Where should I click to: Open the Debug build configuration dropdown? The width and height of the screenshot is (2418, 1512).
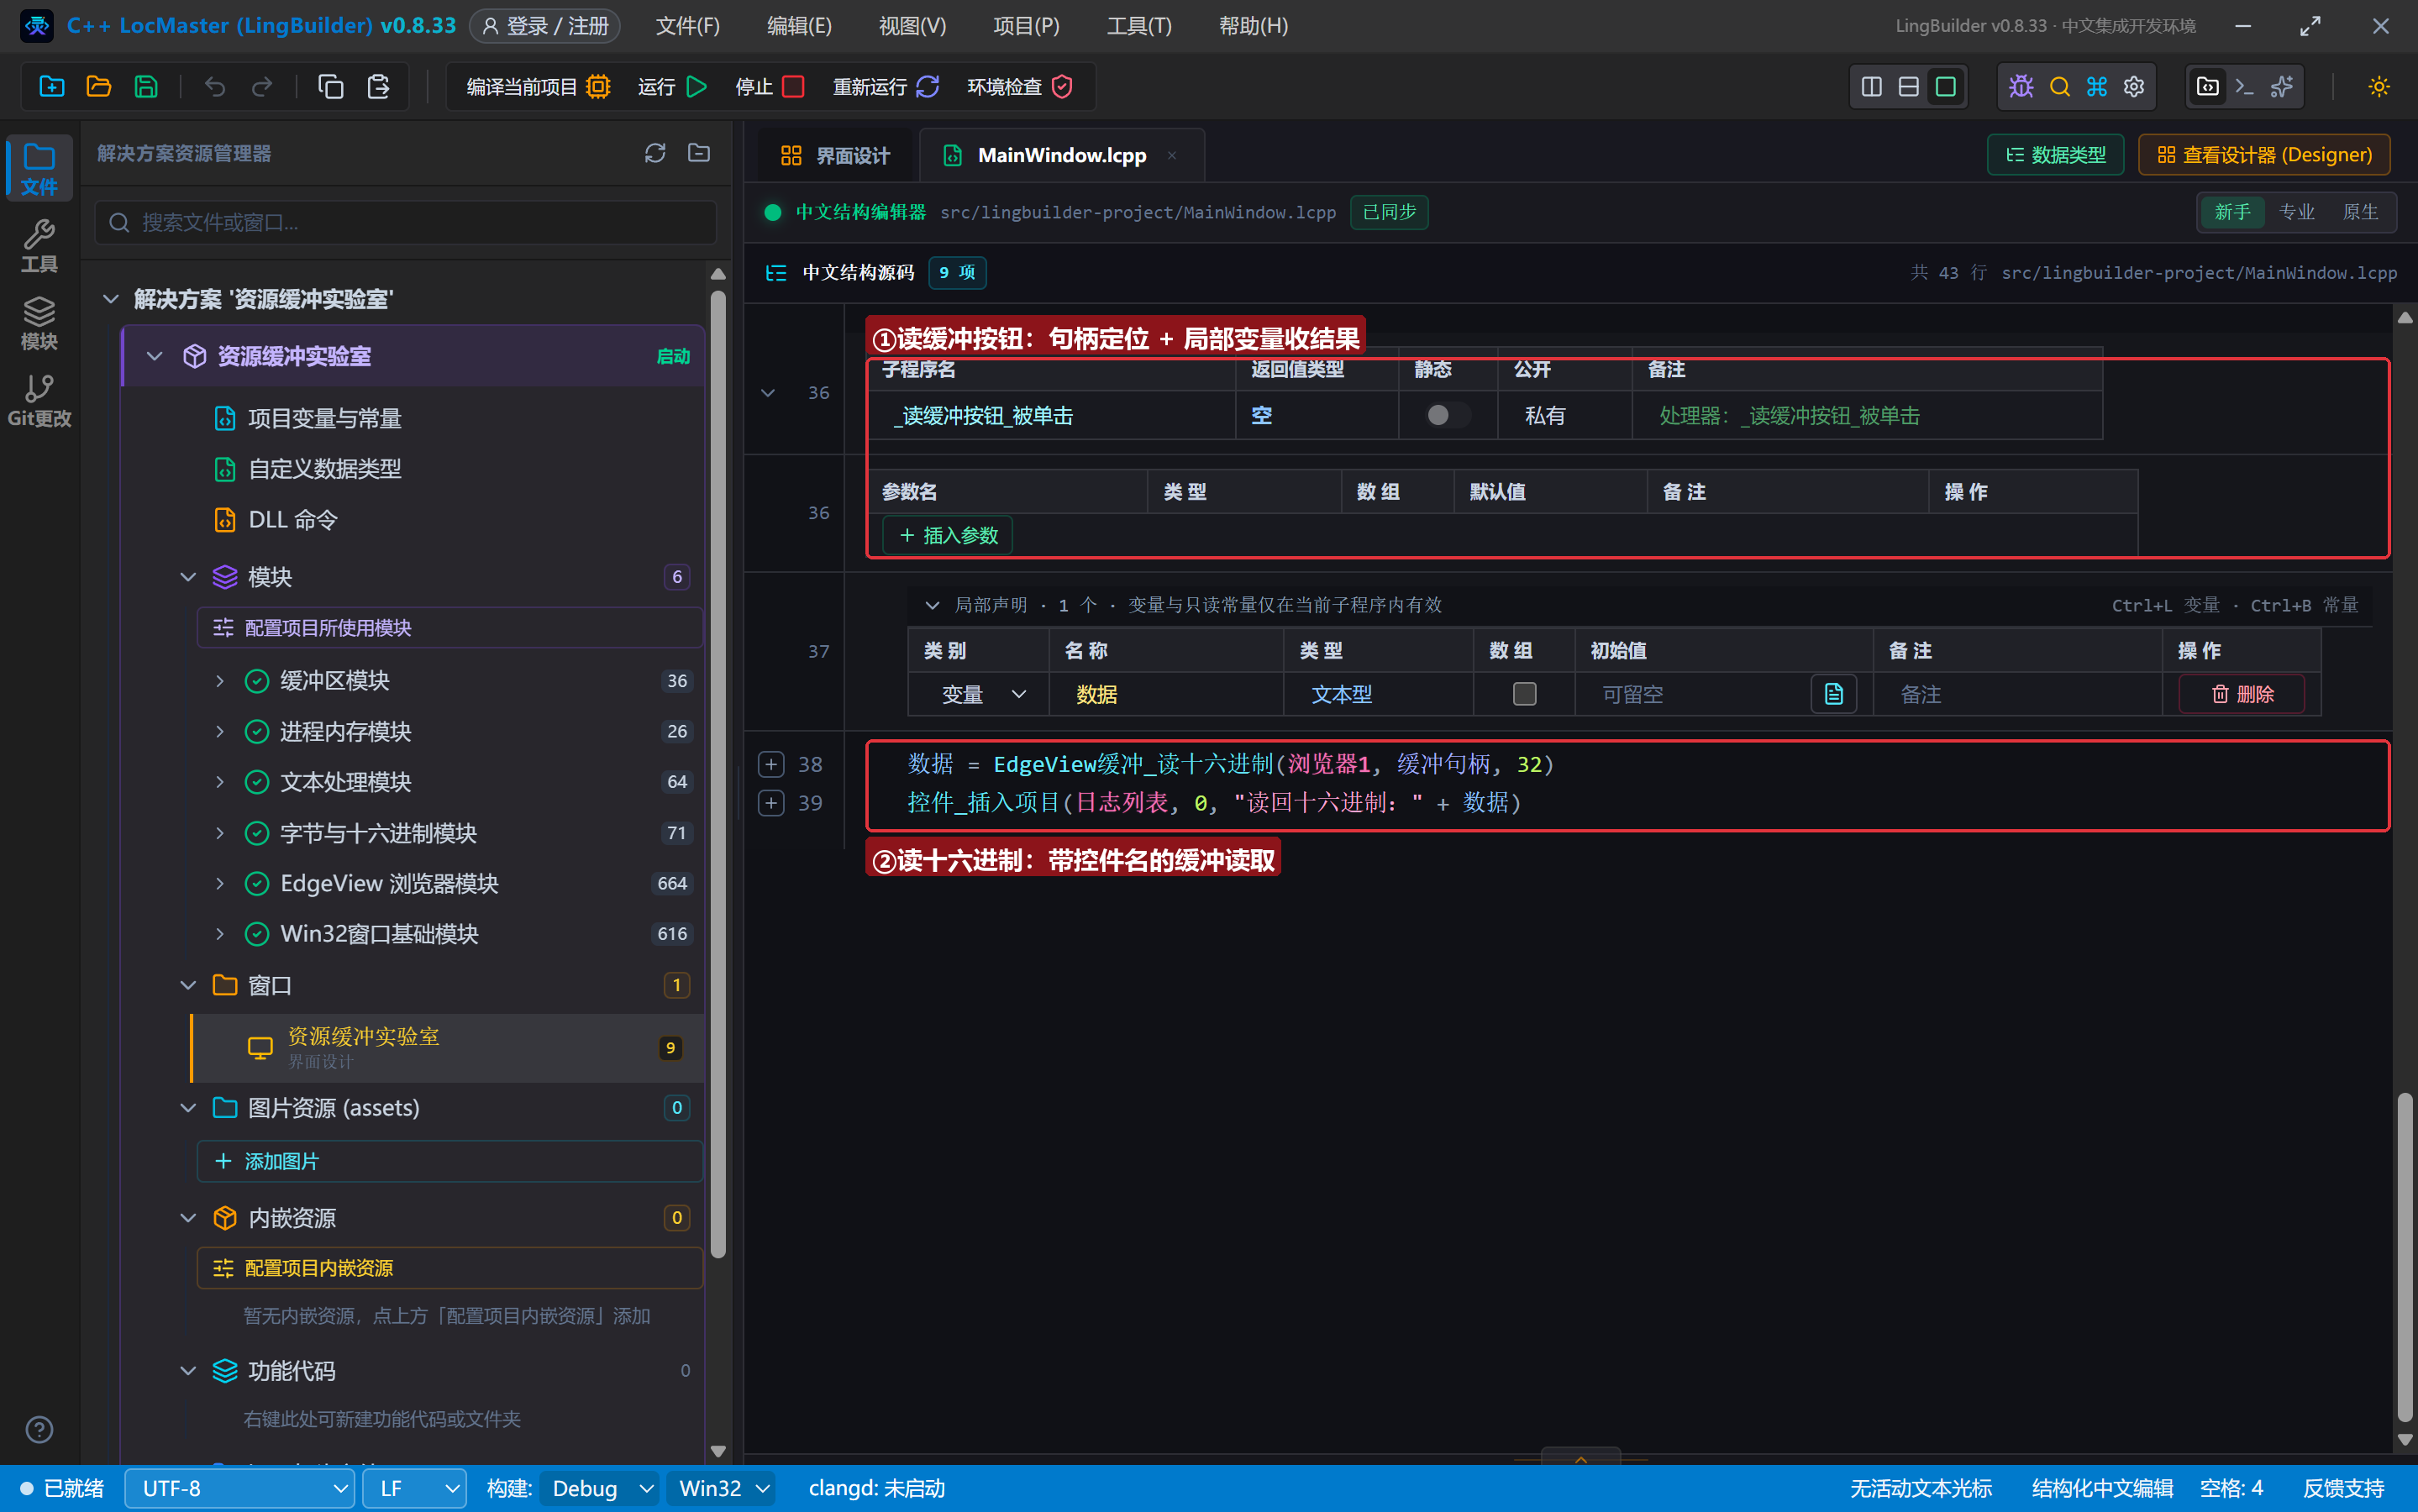pyautogui.click(x=600, y=1488)
